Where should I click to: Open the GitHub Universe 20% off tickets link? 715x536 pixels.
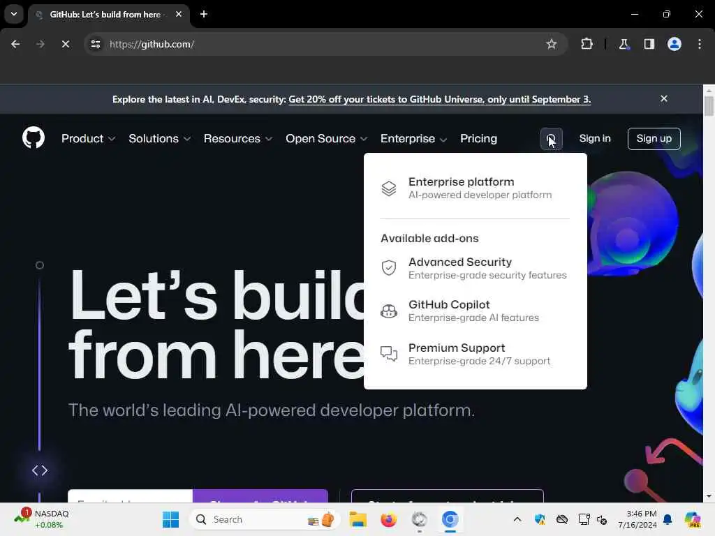click(440, 99)
